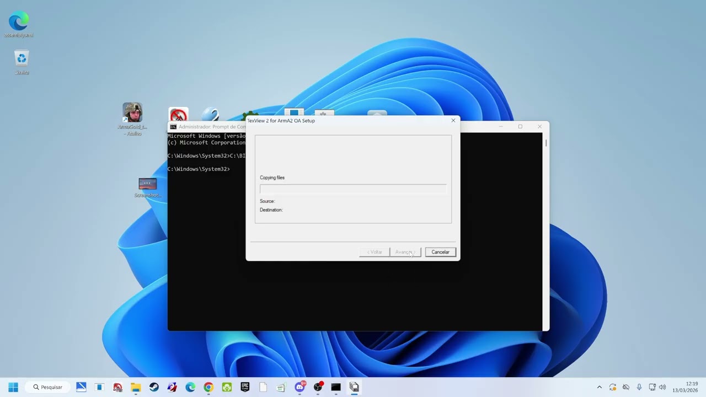The height and width of the screenshot is (397, 706).
Task: Open Epic Games Launcher from taskbar
Action: point(245,387)
